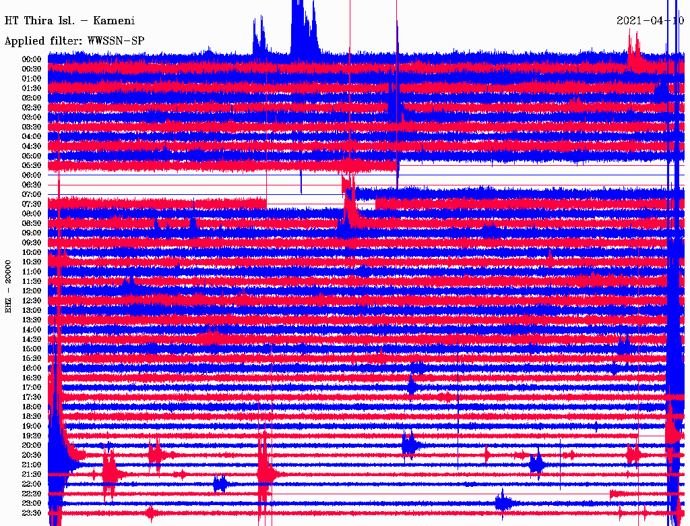Click the '08:00' time label
The height and width of the screenshot is (526, 690).
click(32, 214)
